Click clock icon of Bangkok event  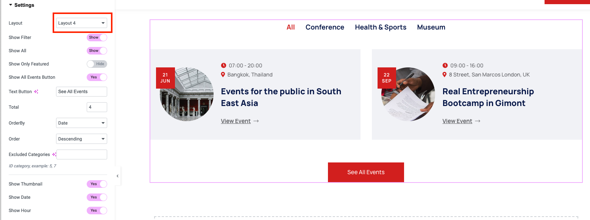tap(223, 66)
